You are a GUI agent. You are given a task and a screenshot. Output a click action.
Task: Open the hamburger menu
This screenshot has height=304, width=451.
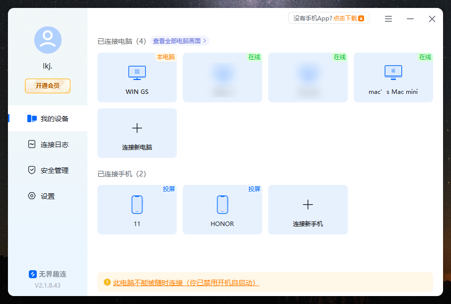[388, 18]
